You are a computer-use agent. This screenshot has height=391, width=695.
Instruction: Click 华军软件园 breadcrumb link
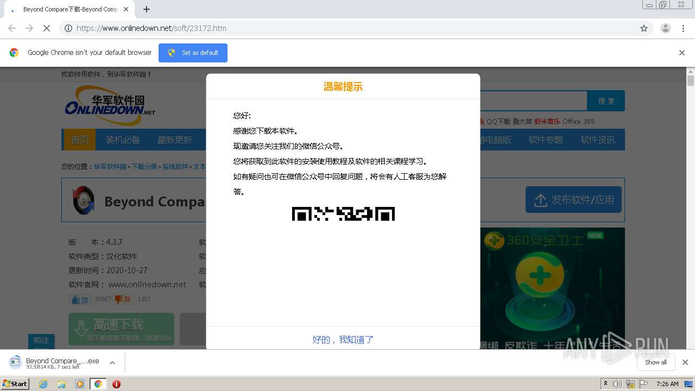point(110,167)
